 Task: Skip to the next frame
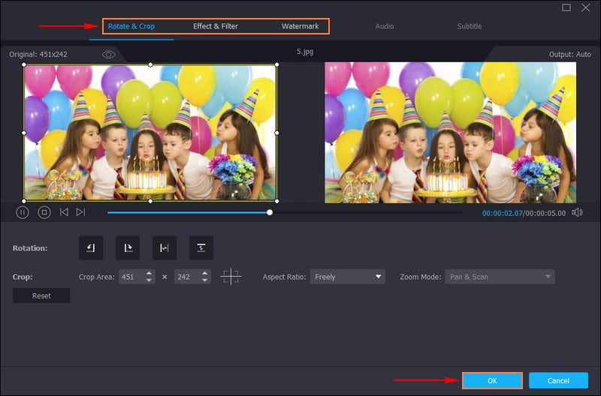click(80, 212)
